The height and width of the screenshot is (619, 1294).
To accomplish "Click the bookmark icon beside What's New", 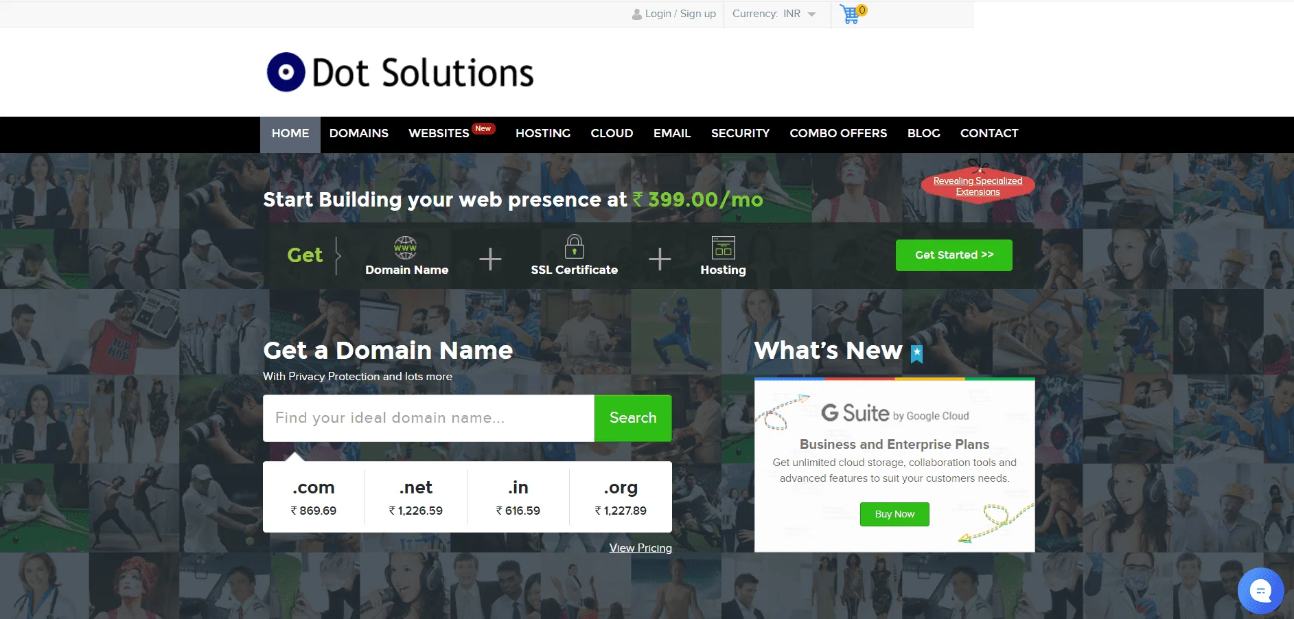I will 915,353.
